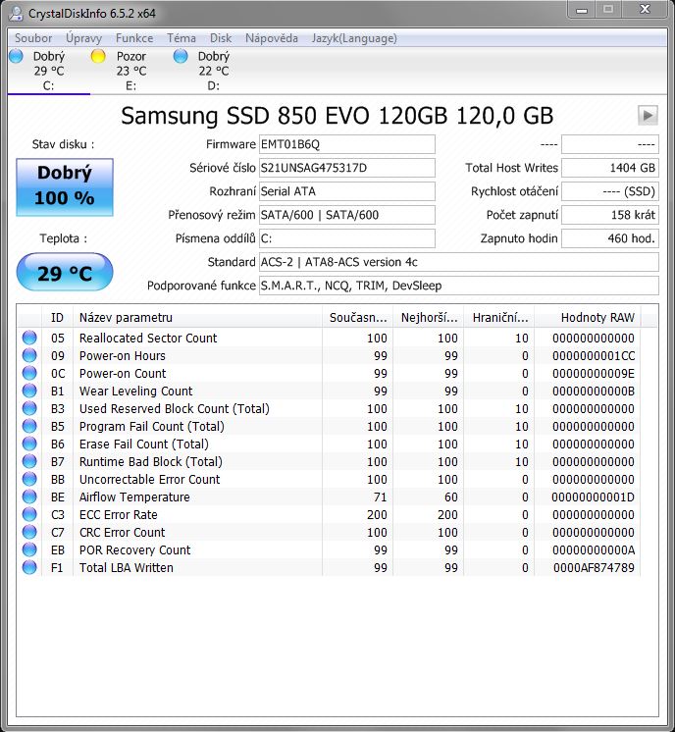
Task: Click the Počet zapnutí value 158 krát
Action: [x=610, y=215]
